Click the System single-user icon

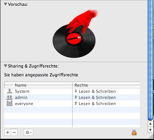[10, 91]
